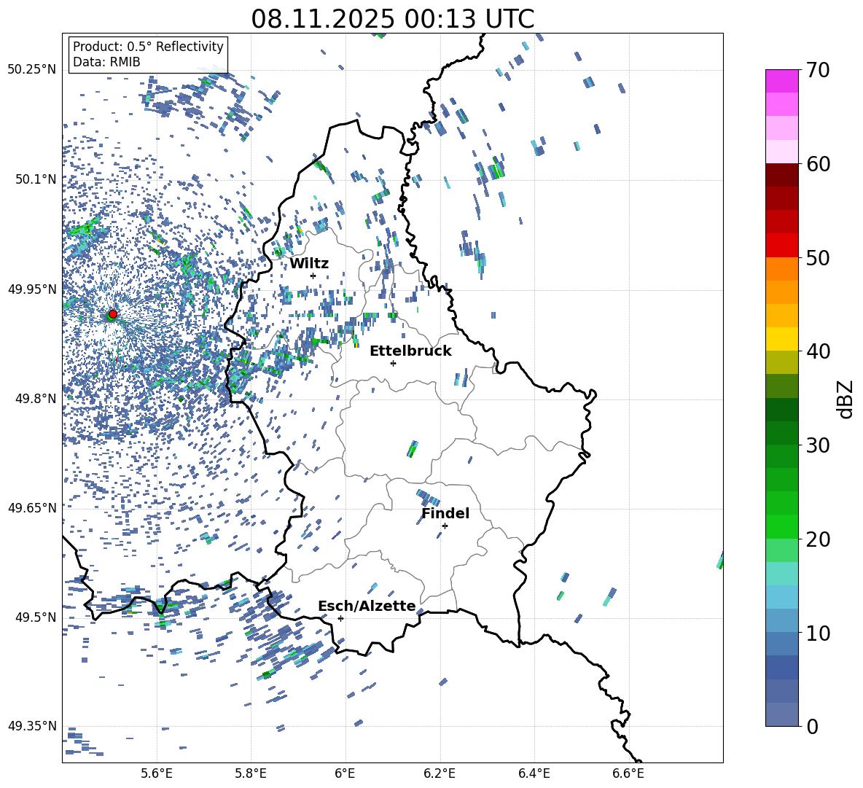The image size is (863, 788).
Task: Click the 6.2°E longitude tick label
Action: coord(440,773)
